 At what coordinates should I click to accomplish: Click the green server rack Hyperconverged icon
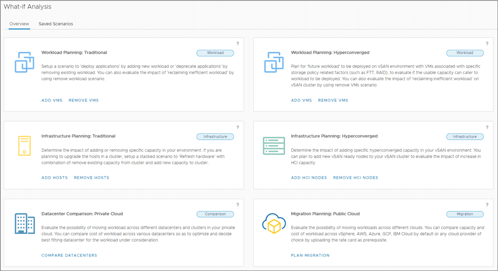pyautogui.click(x=274, y=146)
